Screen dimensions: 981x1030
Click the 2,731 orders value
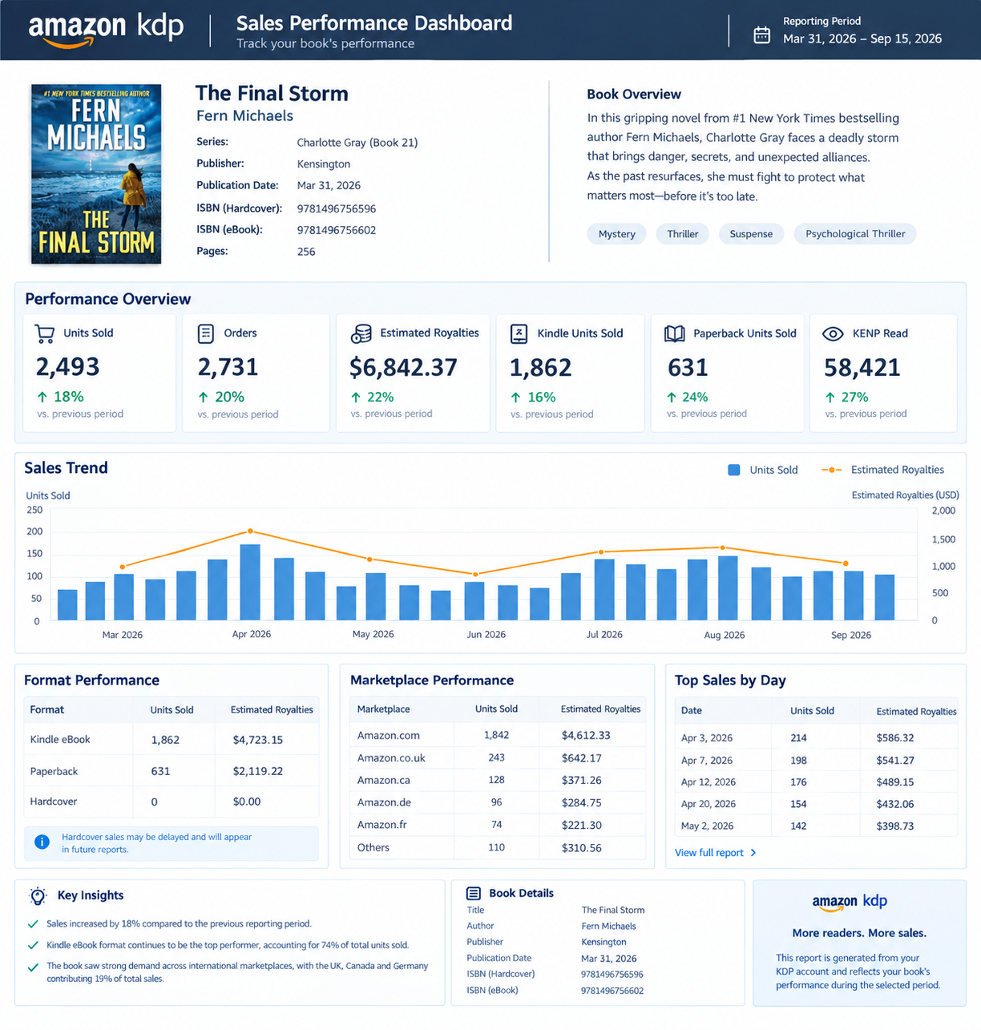tap(228, 367)
